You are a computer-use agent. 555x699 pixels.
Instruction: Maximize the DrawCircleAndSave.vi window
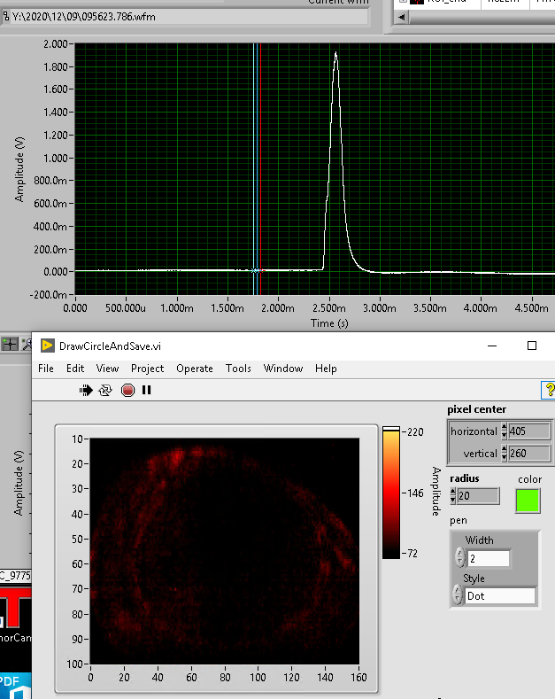point(532,346)
